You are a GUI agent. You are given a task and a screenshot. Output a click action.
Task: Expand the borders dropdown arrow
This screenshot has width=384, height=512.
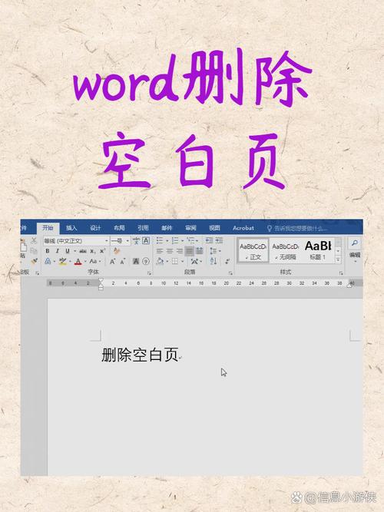tap(182, 262)
